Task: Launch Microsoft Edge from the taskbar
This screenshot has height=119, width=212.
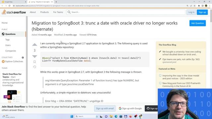Action: click(116, 116)
